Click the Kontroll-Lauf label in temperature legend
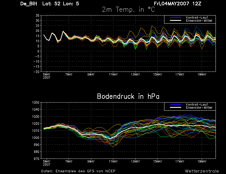This screenshot has height=174, width=226. (x=197, y=17)
